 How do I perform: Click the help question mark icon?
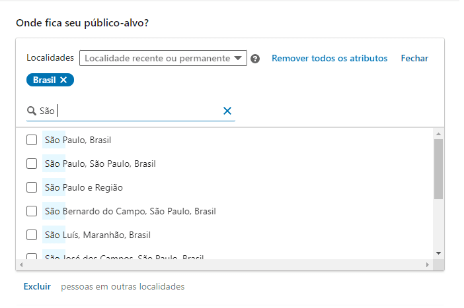click(x=256, y=59)
